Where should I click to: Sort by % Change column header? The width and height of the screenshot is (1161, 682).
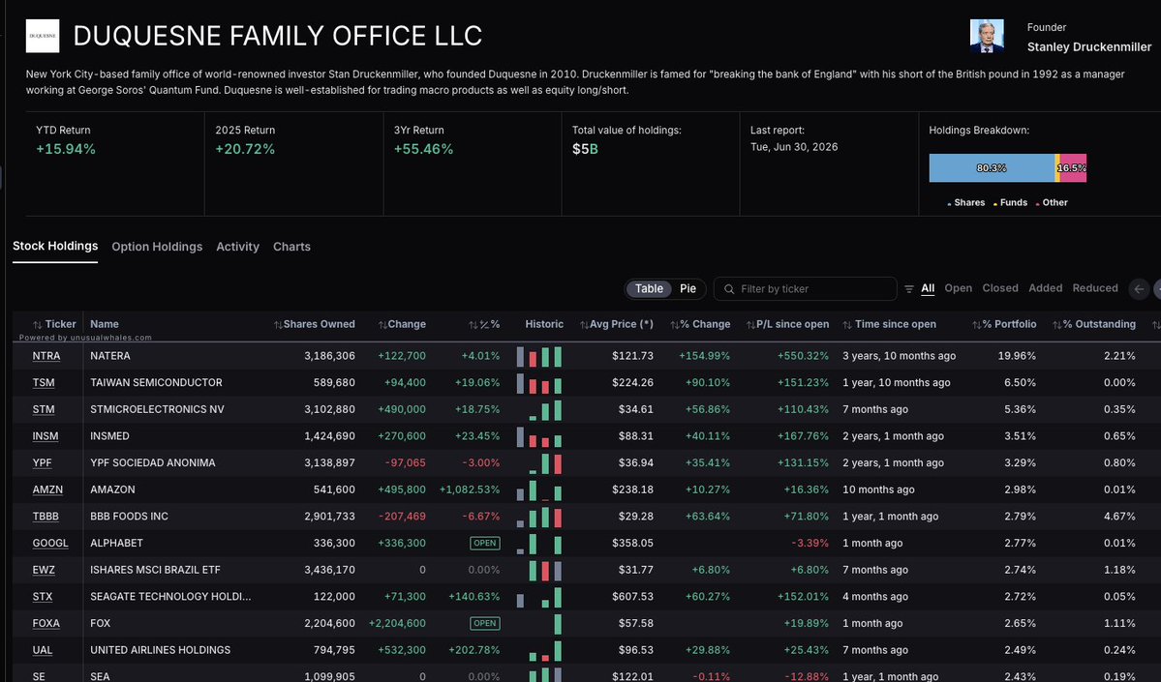coord(700,325)
